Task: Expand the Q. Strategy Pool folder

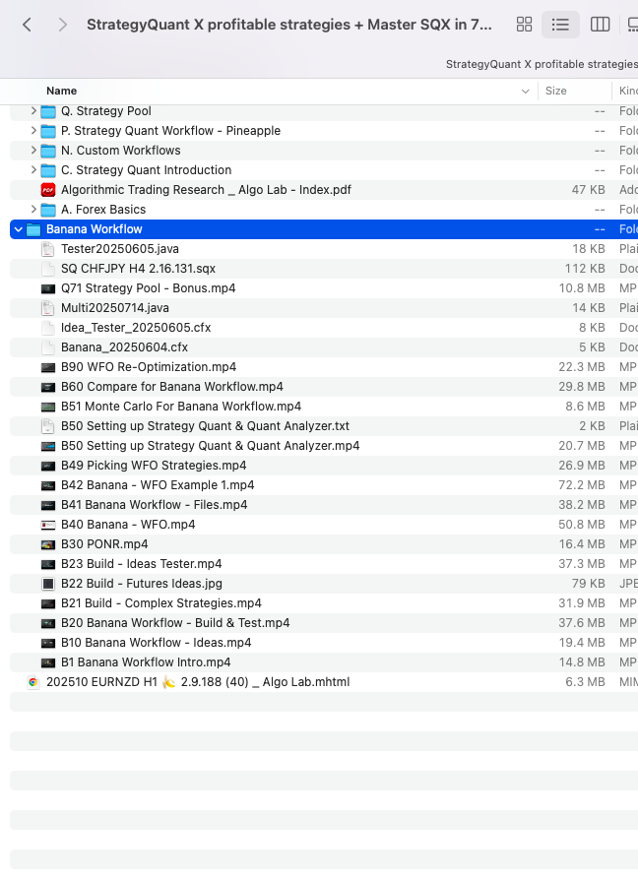Action: pos(33,111)
